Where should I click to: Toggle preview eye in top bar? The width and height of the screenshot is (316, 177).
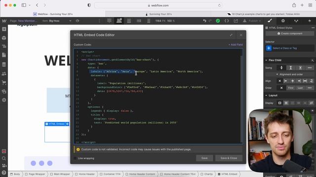pos(78,21)
